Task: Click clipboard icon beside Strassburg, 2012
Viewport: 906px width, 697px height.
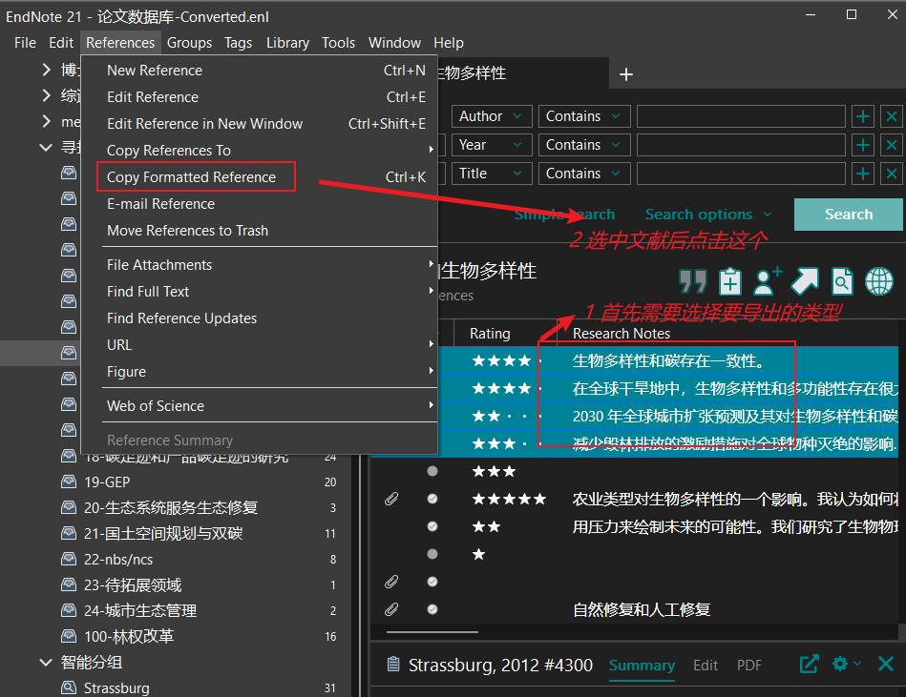Action: tap(393, 665)
